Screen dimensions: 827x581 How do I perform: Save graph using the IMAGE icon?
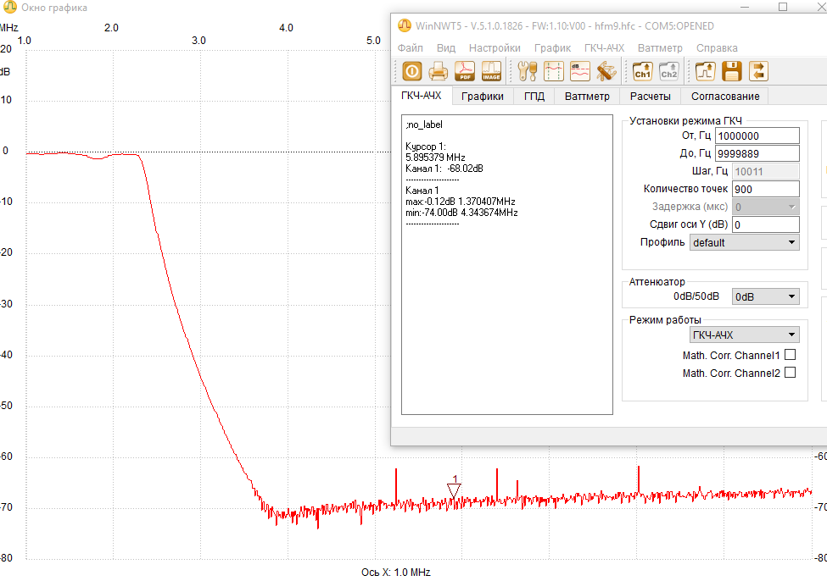[492, 71]
